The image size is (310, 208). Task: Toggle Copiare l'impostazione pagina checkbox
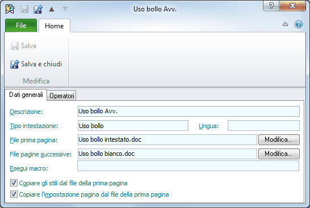click(14, 194)
